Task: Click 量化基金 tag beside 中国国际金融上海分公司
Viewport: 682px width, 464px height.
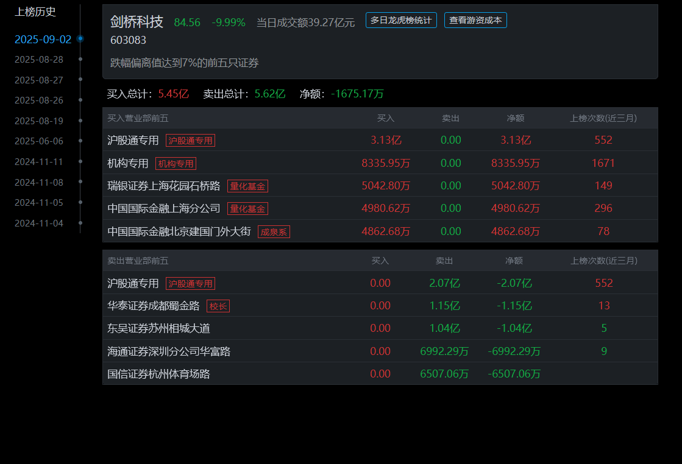Action: 247,208
